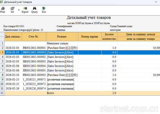Open the Set toolbar icon
The image size is (160, 114).
[12, 10]
